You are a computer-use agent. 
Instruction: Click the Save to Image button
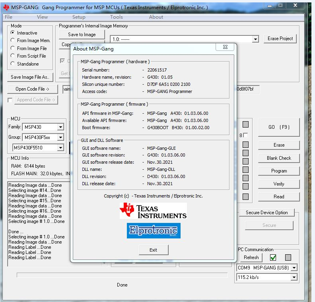82,35
